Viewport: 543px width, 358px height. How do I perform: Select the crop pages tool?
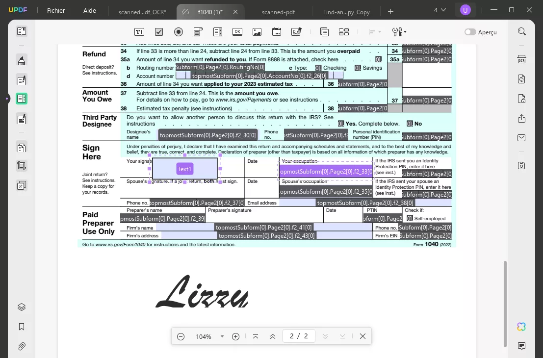coord(21,165)
